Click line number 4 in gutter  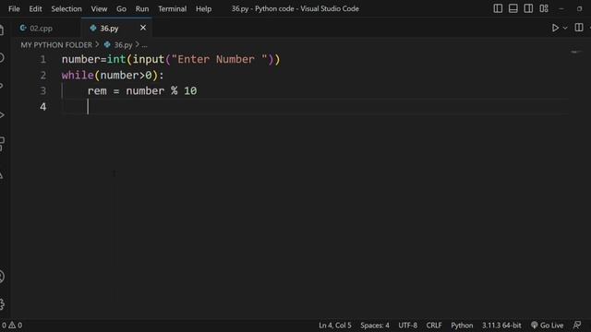pyautogui.click(x=43, y=107)
